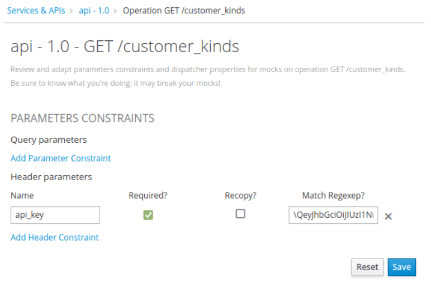Click the Required? column header

point(148,195)
